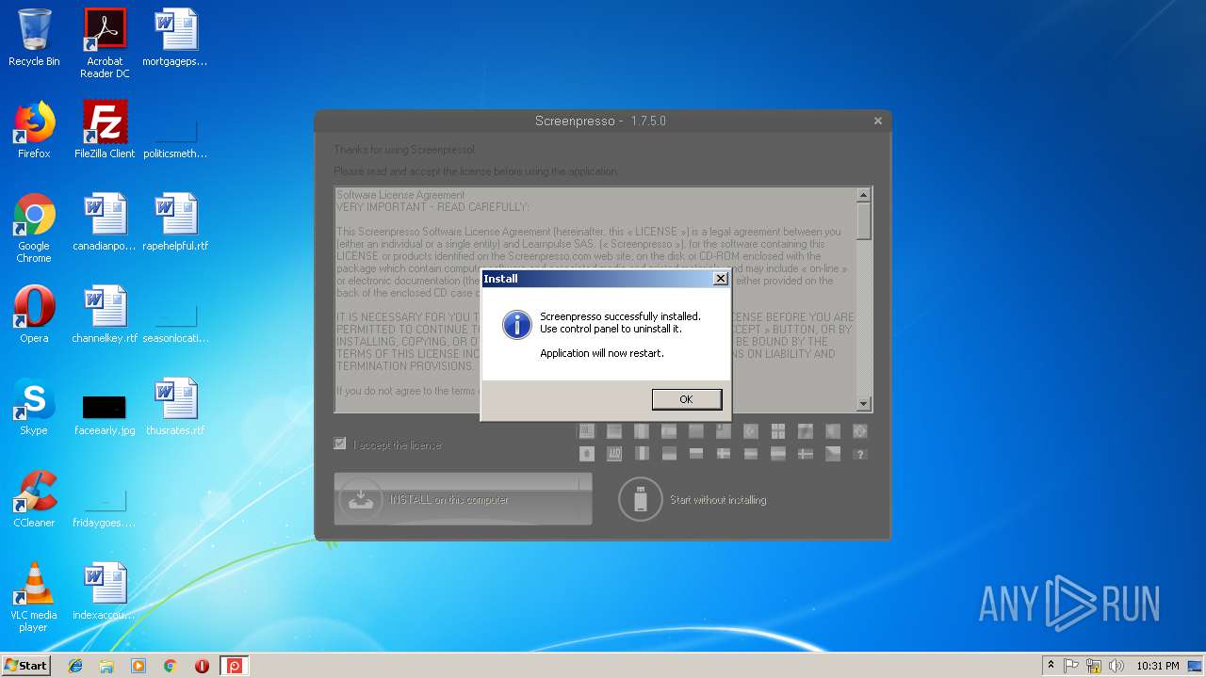Toggle the I accept the license checkbox

tap(340, 444)
